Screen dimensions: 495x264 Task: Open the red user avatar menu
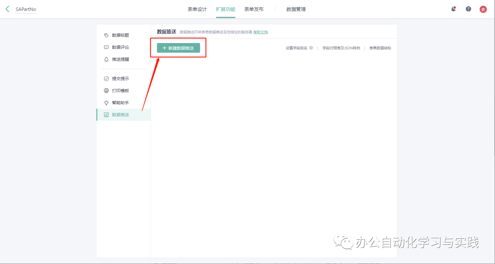(483, 9)
